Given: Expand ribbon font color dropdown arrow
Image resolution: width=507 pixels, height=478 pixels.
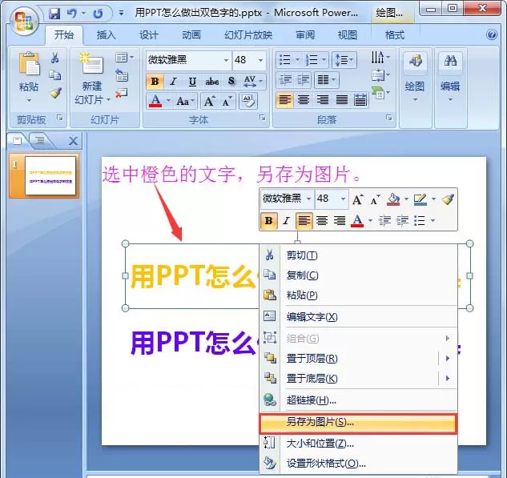Looking at the screenshot, I should [x=168, y=101].
